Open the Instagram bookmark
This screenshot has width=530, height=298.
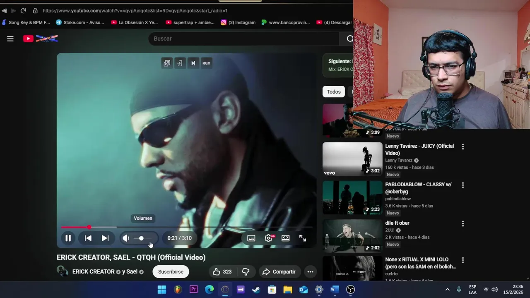(238, 22)
